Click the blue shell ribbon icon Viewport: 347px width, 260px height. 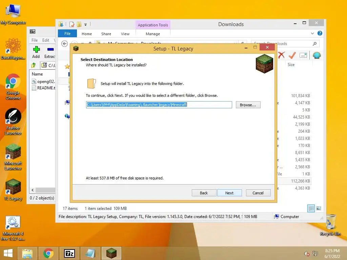click(x=317, y=55)
